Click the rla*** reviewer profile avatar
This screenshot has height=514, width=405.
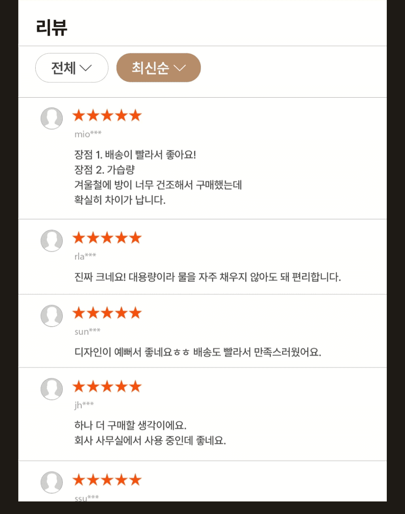pos(52,241)
